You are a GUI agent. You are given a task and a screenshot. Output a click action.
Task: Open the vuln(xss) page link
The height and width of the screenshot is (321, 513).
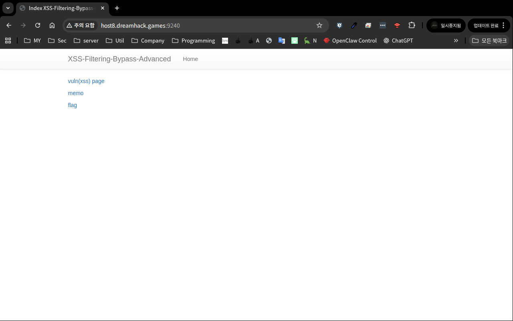pos(86,81)
